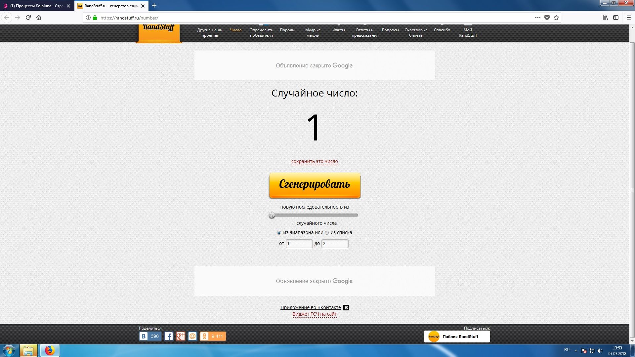Viewport: 635px width, 357px height.
Task: Click the number count slider handle
Action: click(x=272, y=215)
